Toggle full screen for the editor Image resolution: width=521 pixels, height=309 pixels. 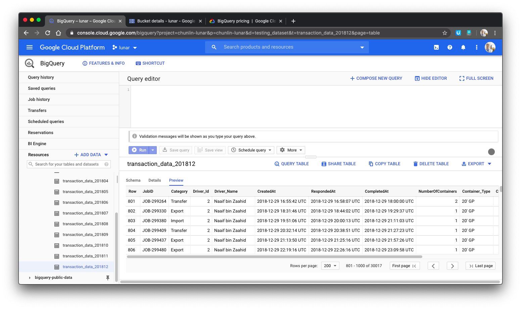coord(476,78)
